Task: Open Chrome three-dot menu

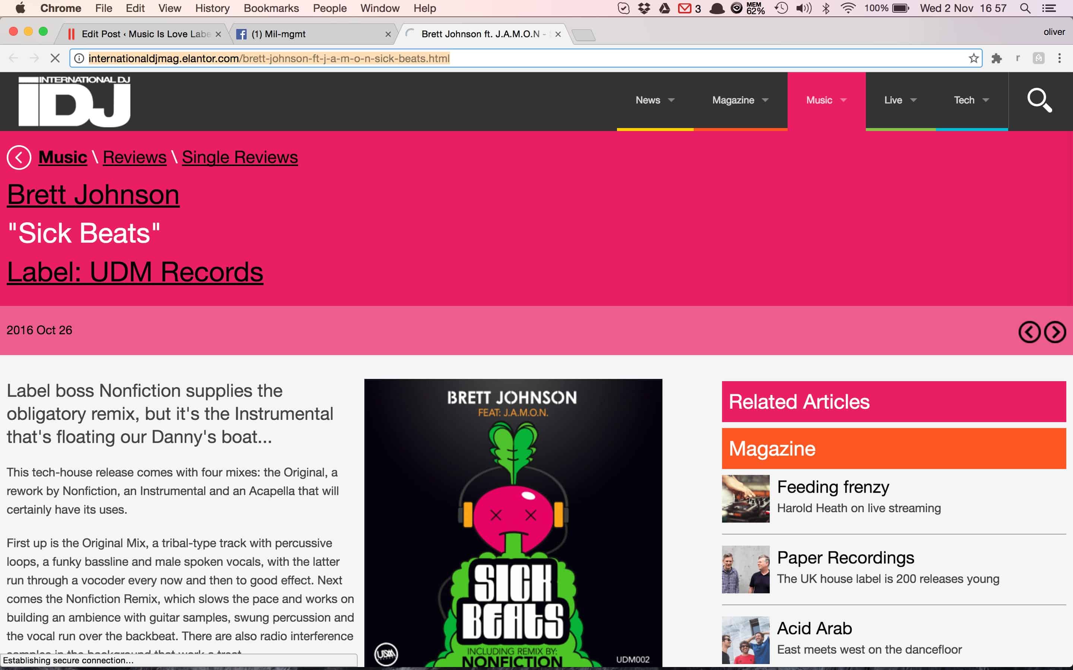Action: click(1060, 58)
